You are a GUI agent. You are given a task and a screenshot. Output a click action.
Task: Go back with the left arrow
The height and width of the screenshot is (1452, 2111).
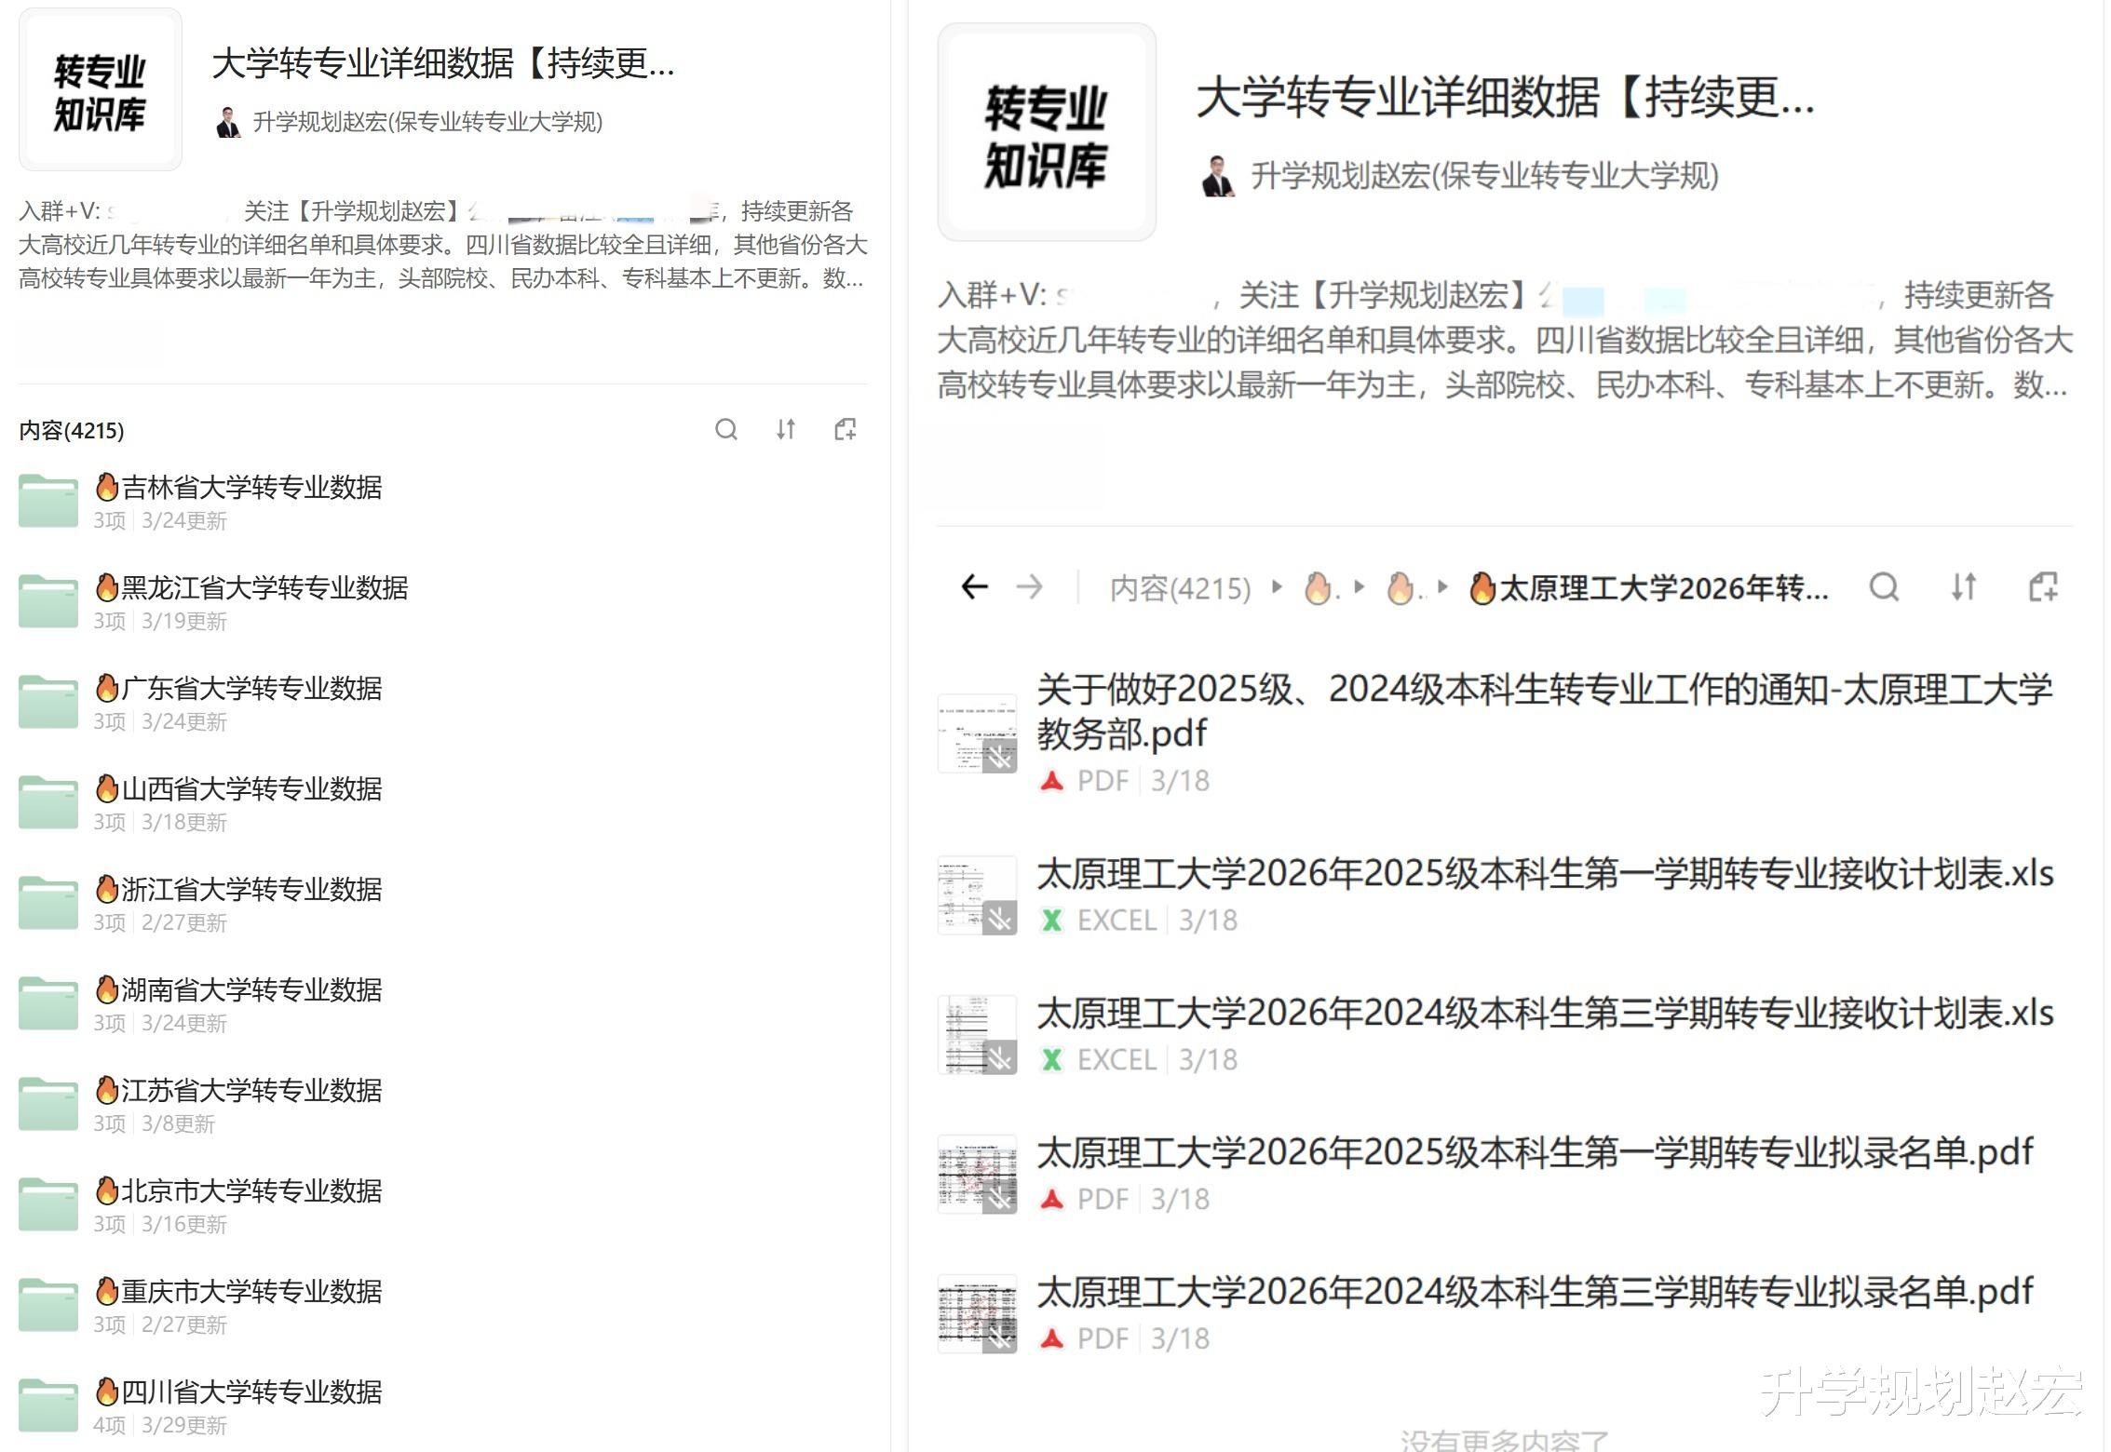click(x=974, y=587)
